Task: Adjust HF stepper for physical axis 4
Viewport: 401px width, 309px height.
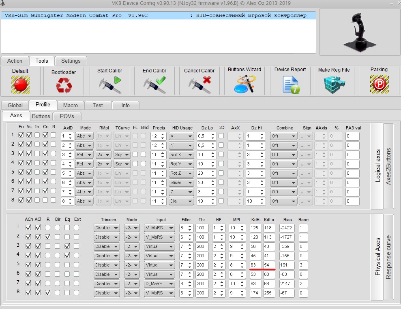Action: click(x=222, y=256)
